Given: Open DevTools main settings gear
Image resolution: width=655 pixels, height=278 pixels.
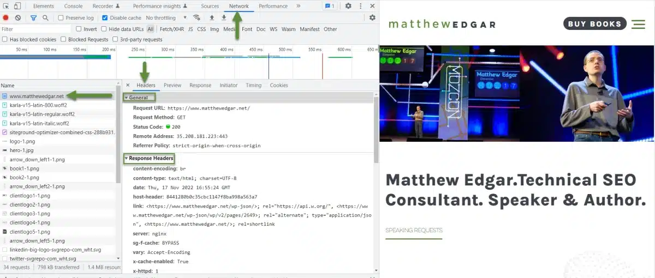Looking at the screenshot, I should tap(348, 6).
